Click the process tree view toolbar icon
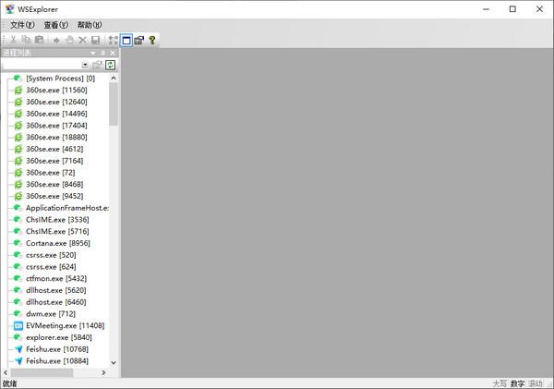 pos(113,41)
